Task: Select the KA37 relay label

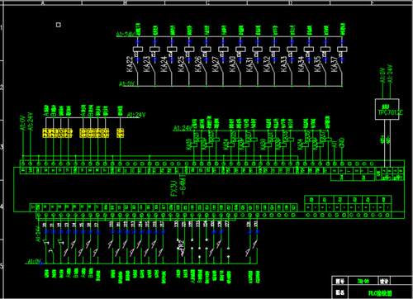Action: tap(335, 64)
